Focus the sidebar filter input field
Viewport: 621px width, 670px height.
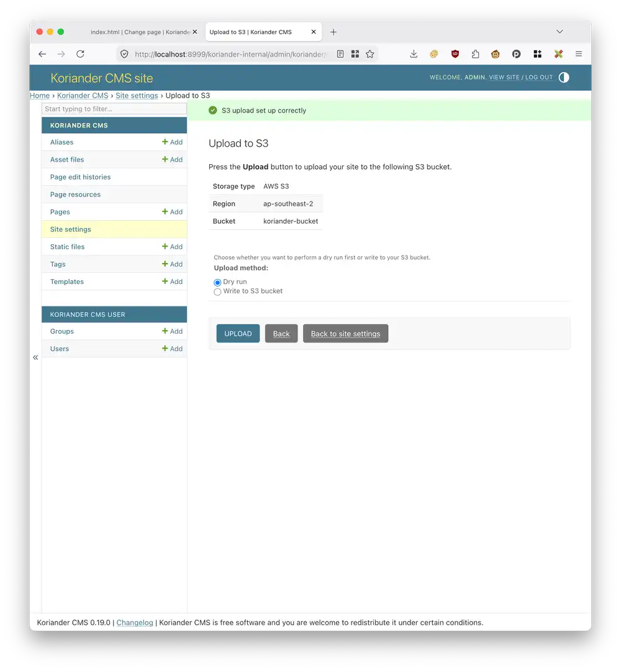(114, 109)
